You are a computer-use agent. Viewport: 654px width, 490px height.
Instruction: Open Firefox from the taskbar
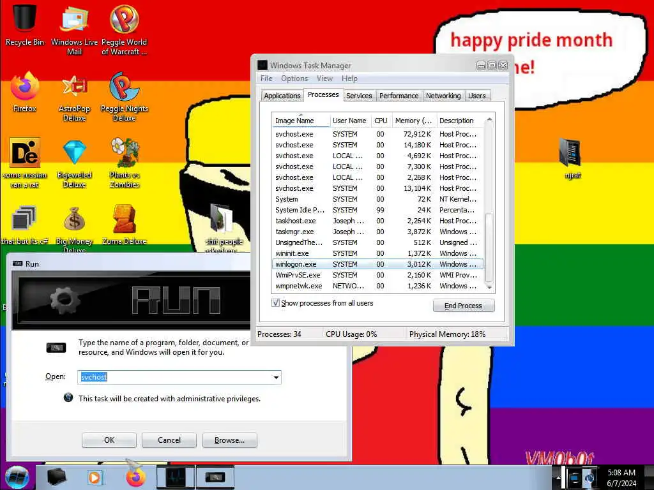pyautogui.click(x=135, y=477)
